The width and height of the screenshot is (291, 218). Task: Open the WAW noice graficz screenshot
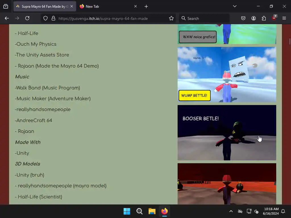click(227, 34)
